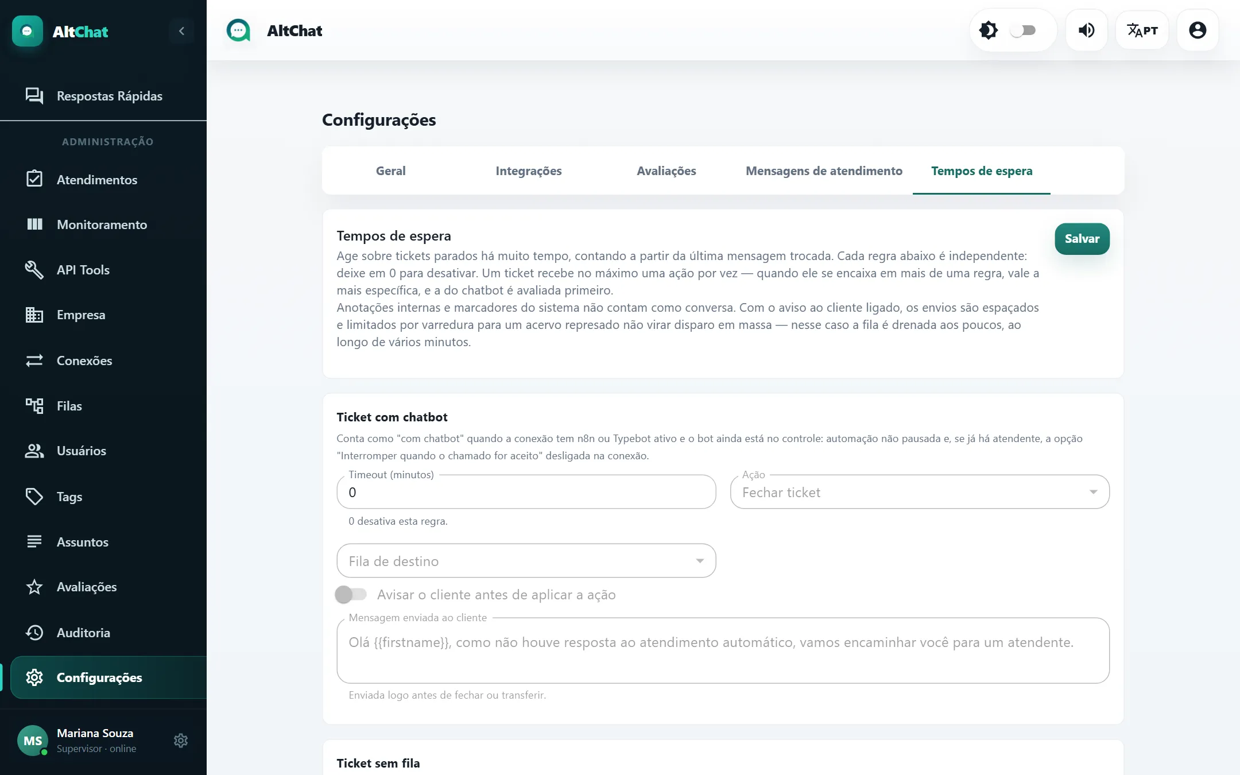Click Configurações gear icon in sidebar

click(34, 677)
